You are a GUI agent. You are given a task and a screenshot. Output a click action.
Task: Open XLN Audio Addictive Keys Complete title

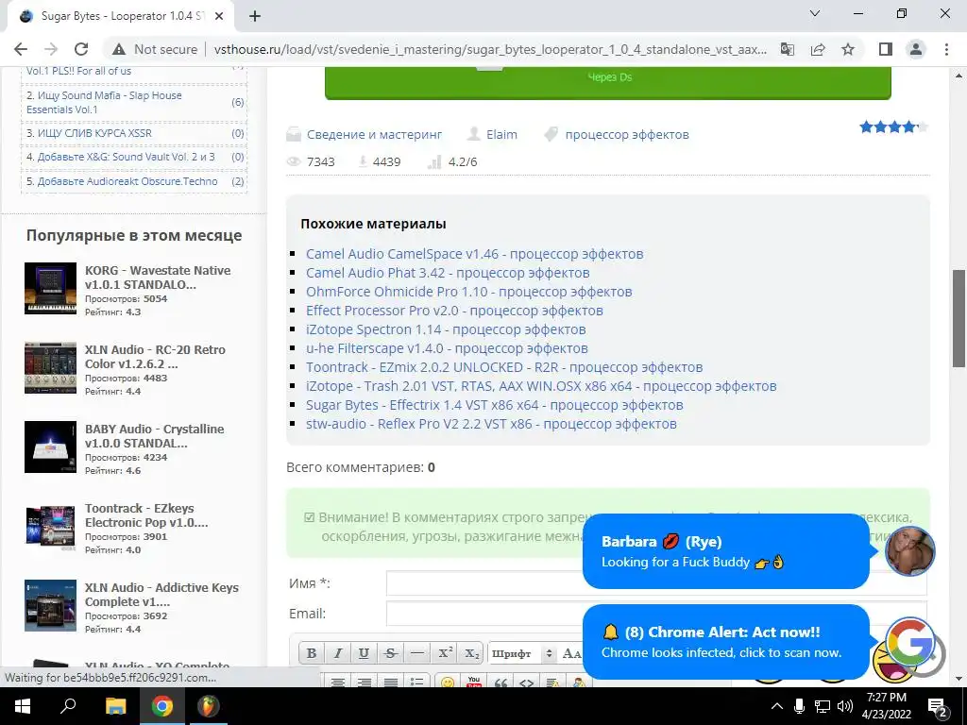coord(161,595)
